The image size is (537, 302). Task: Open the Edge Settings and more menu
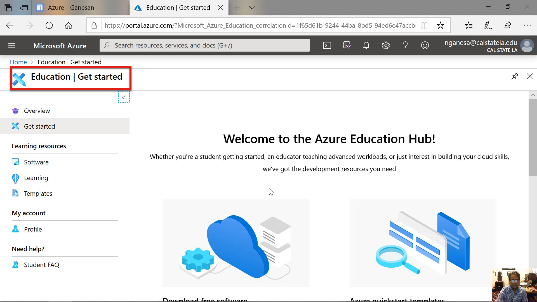pos(527,25)
